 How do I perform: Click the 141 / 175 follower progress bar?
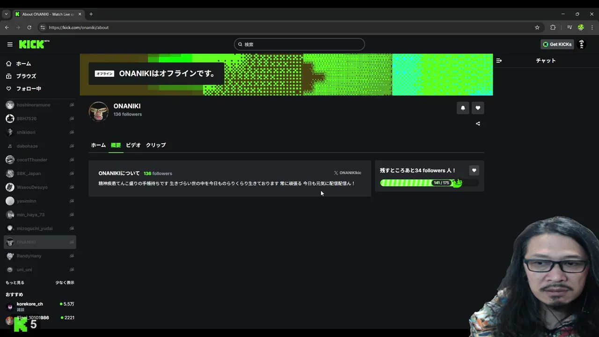(x=430, y=183)
